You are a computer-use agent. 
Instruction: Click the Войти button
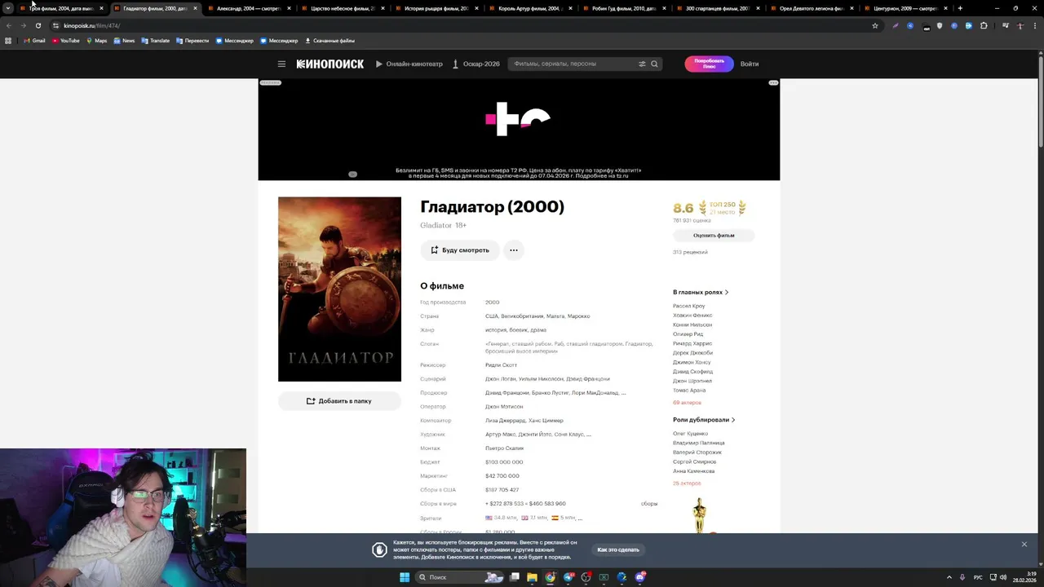point(750,64)
